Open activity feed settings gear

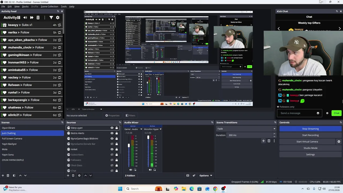58,17
